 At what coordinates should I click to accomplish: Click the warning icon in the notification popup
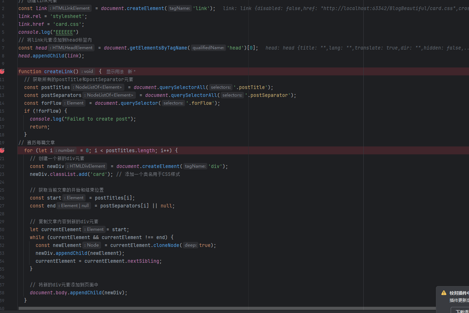click(444, 293)
